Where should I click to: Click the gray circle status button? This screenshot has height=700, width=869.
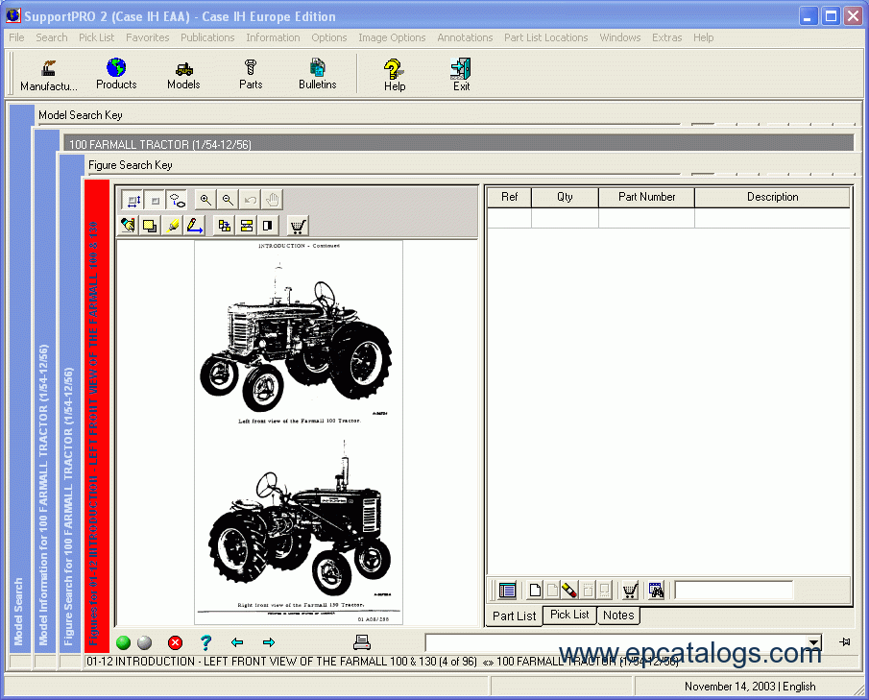point(145,643)
